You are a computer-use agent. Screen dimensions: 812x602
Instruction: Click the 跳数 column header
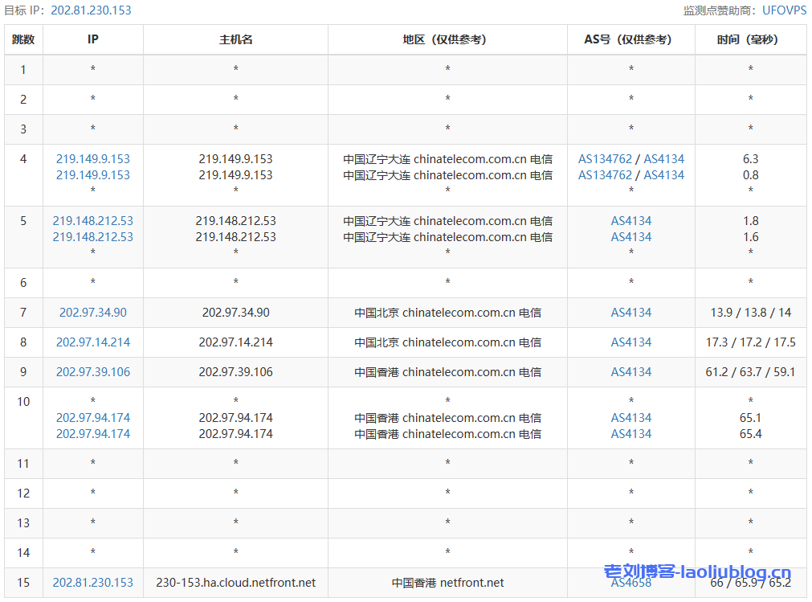pyautogui.click(x=23, y=39)
